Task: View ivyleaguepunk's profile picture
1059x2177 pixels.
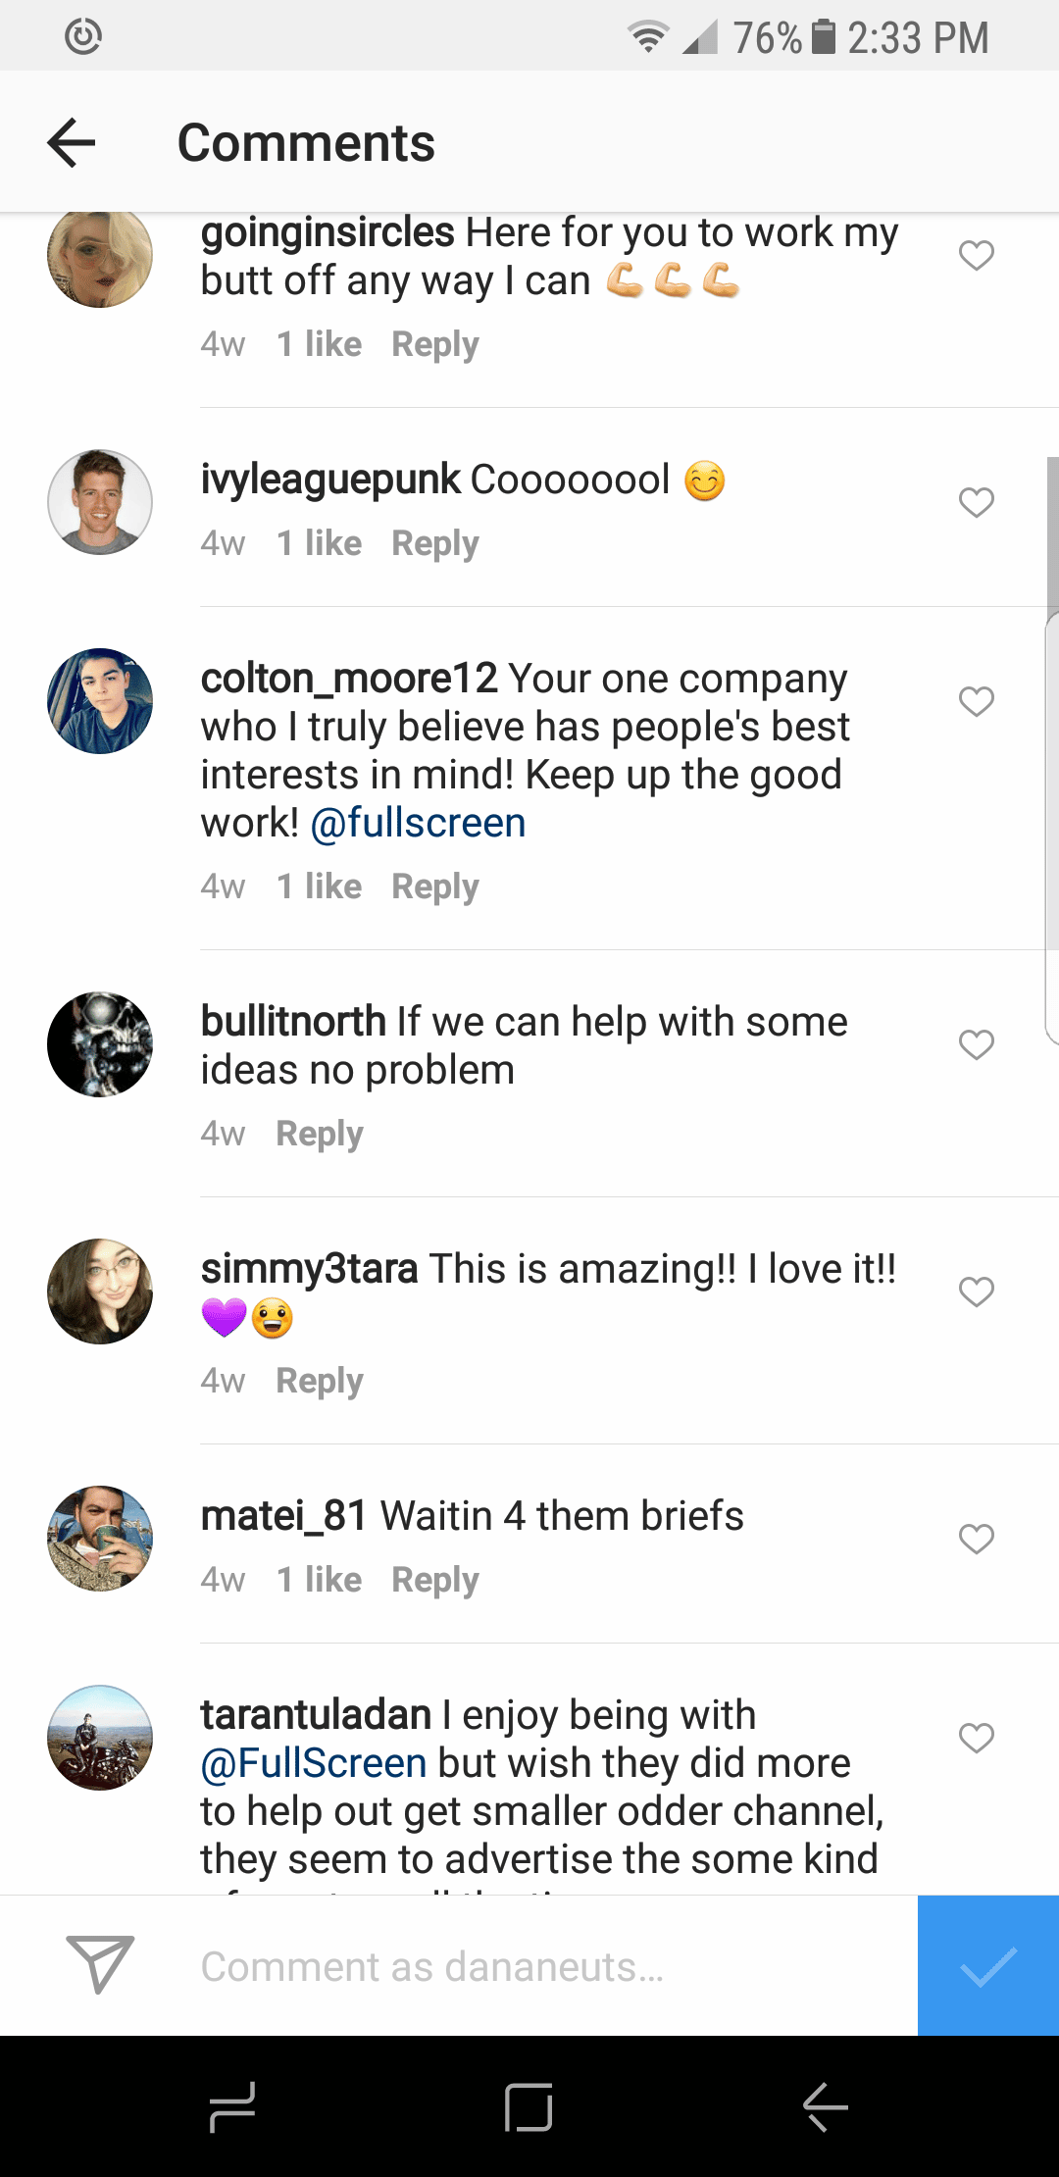Action: pos(100,502)
